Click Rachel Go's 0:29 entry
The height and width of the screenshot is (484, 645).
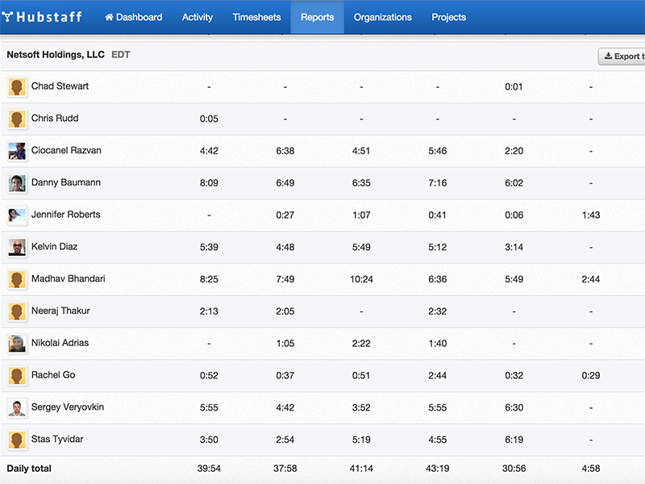[x=591, y=376]
